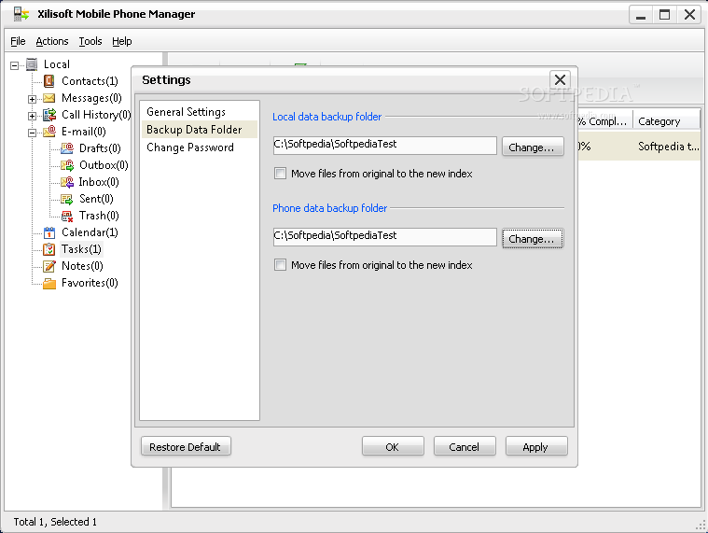Open the Actions menu
Screen dimensions: 708x533
pos(52,41)
